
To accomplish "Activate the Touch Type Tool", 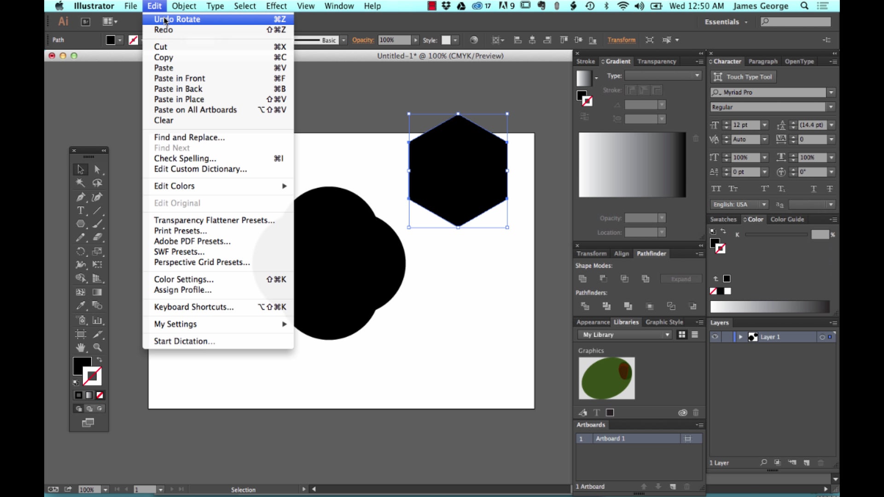I will click(x=743, y=77).
